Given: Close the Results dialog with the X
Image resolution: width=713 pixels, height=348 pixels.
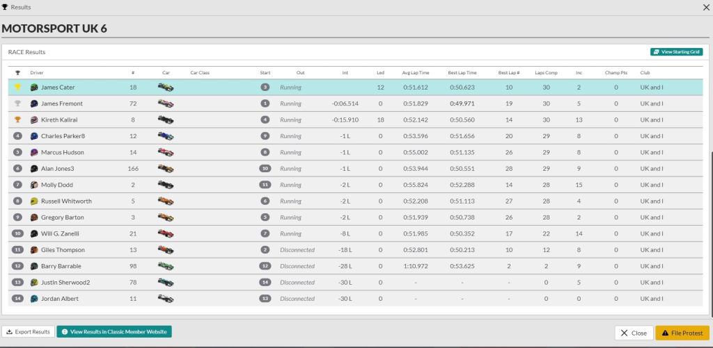Looking at the screenshot, I should [x=706, y=7].
